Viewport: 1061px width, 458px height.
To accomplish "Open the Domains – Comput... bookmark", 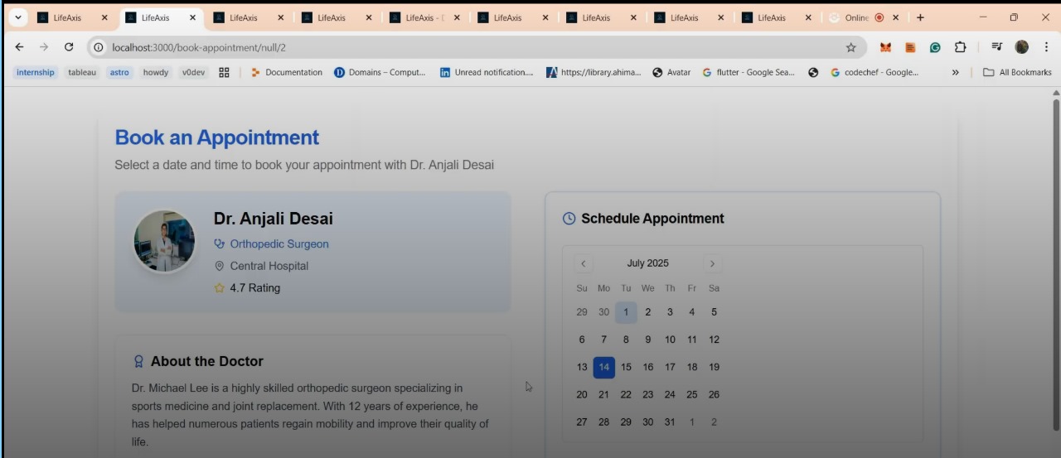I will pyautogui.click(x=380, y=73).
